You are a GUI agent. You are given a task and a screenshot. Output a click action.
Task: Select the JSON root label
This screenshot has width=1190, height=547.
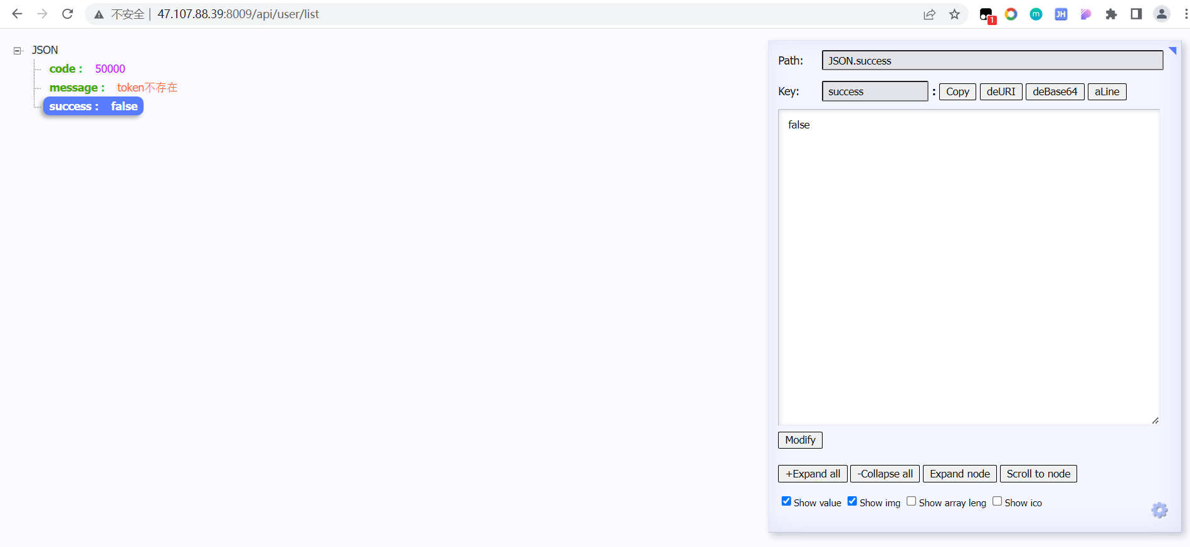45,50
